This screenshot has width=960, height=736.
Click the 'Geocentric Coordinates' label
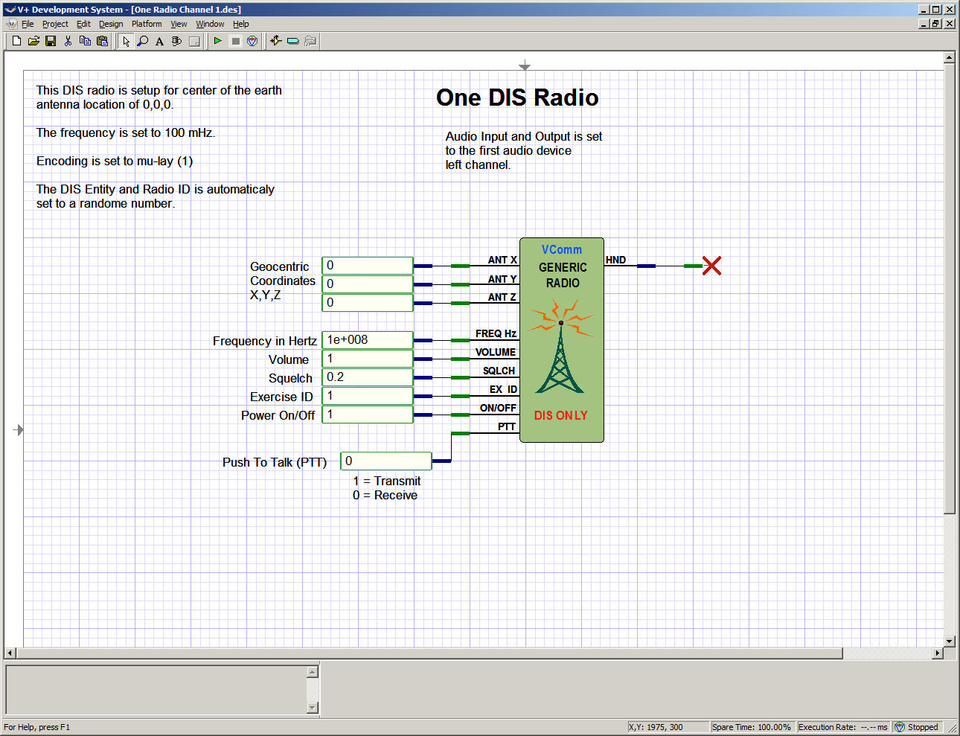pyautogui.click(x=282, y=274)
